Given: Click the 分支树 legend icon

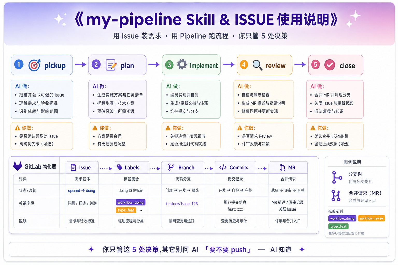Looking at the screenshot, I should [x=337, y=177].
